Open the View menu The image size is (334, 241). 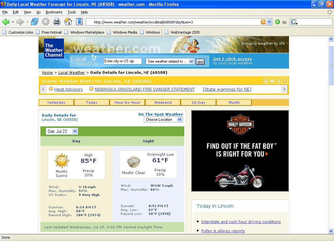point(27,12)
